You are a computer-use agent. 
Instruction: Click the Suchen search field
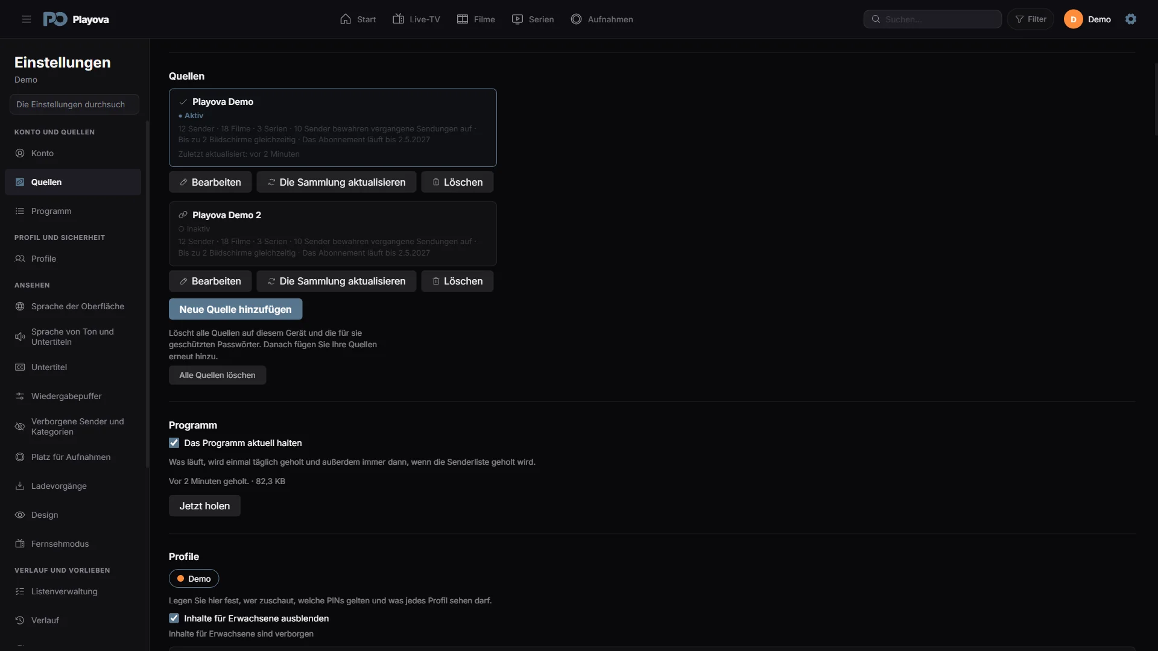point(932,19)
